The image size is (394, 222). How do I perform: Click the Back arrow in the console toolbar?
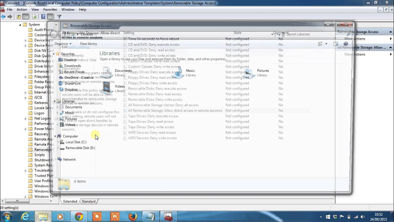[3, 17]
